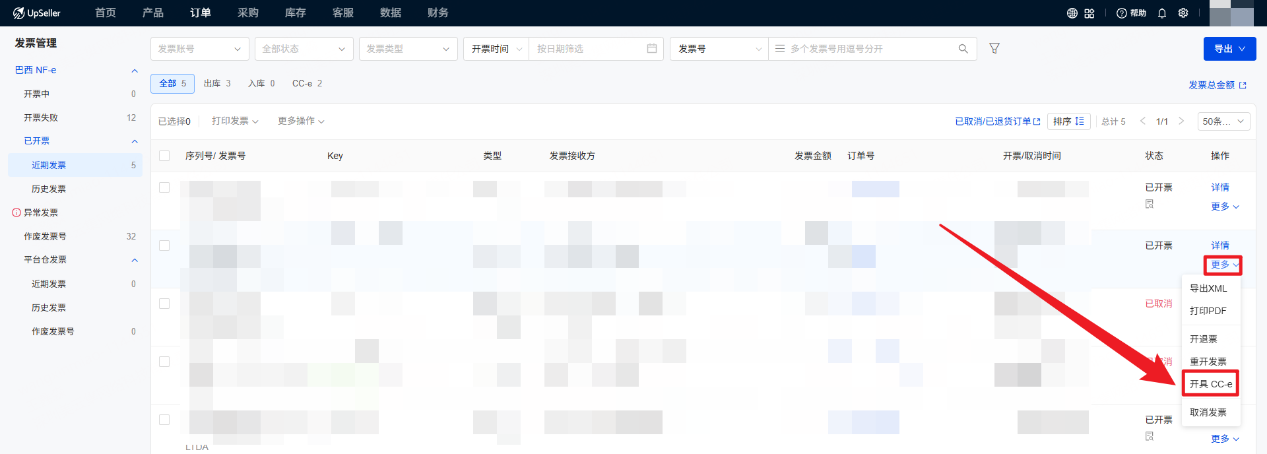
Task: Click the filter funnel icon
Action: coord(994,48)
